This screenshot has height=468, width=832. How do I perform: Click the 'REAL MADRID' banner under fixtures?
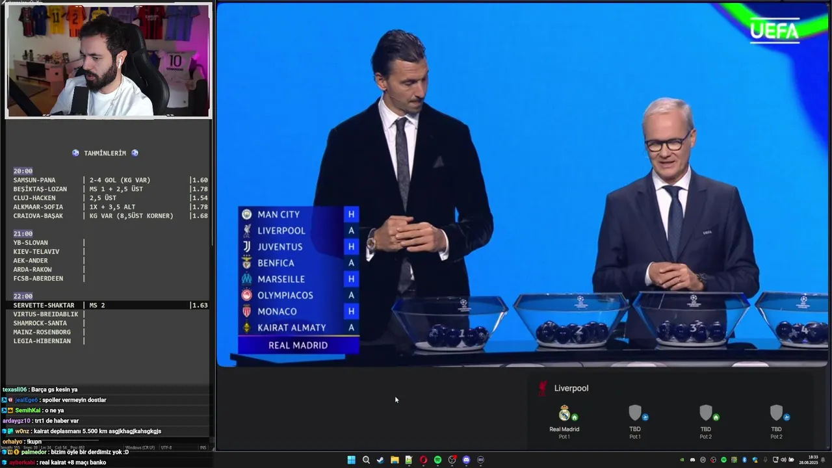(x=298, y=345)
